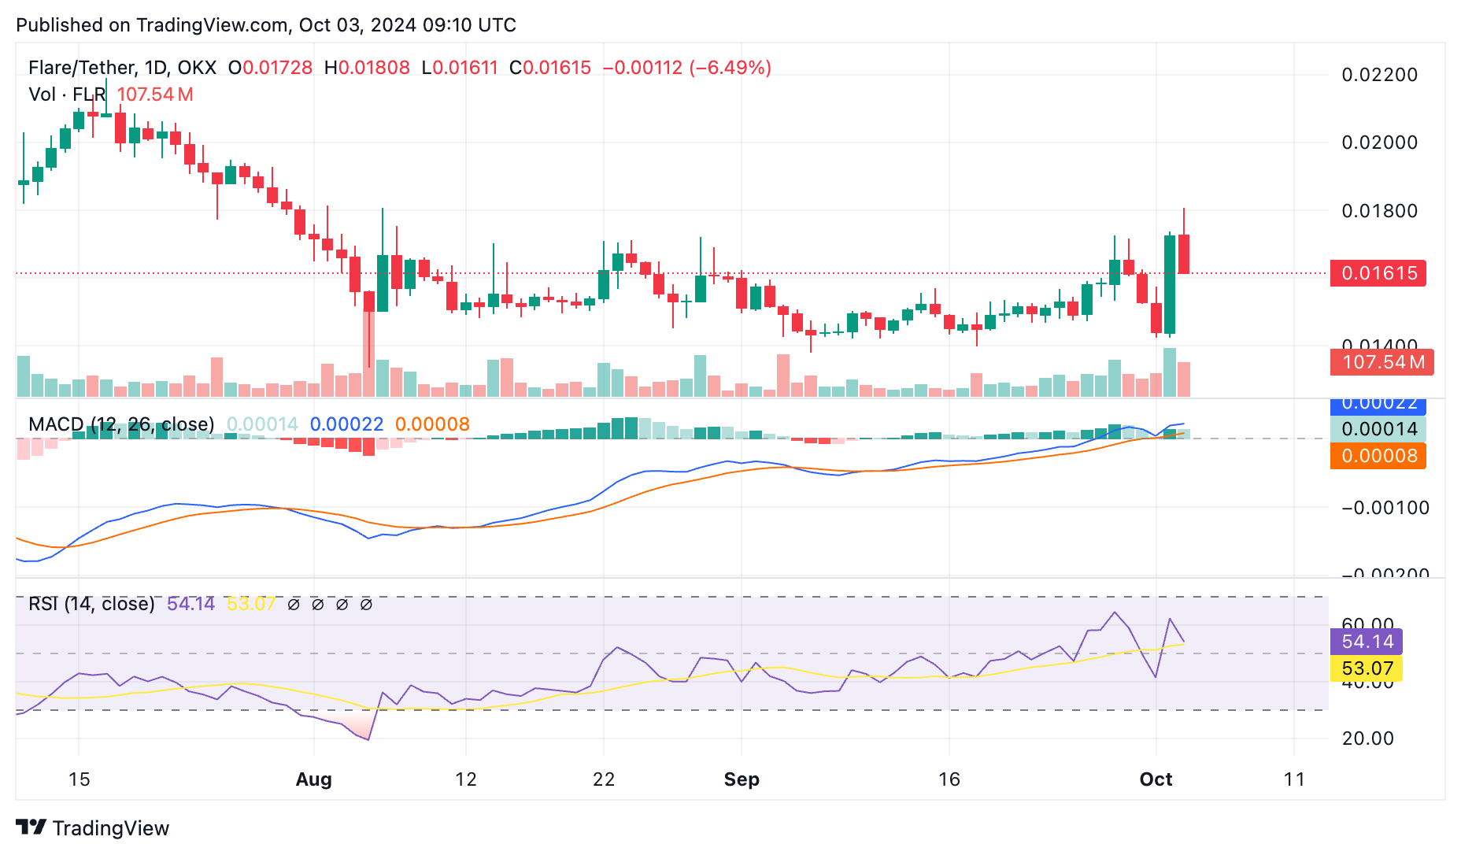Click the green 0.00014 MACD axis label

pos(1378,429)
